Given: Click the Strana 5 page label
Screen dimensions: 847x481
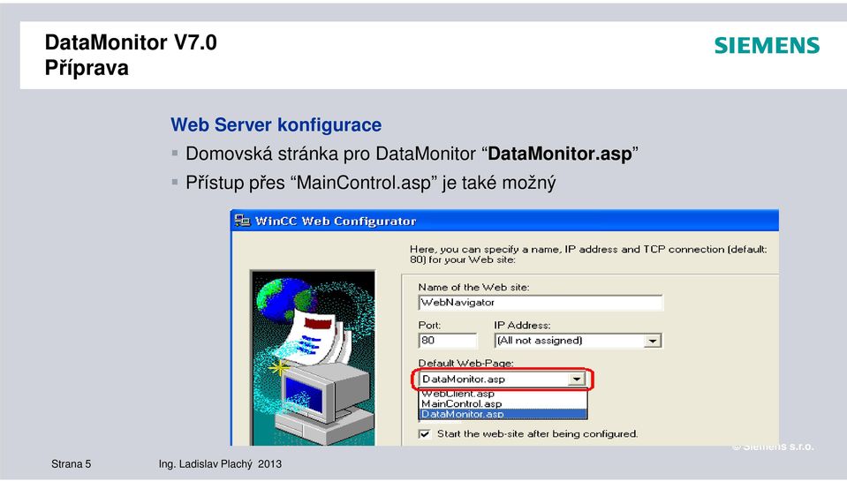Looking at the screenshot, I should tap(72, 463).
